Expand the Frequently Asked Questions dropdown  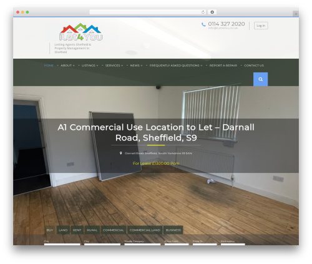pos(201,66)
